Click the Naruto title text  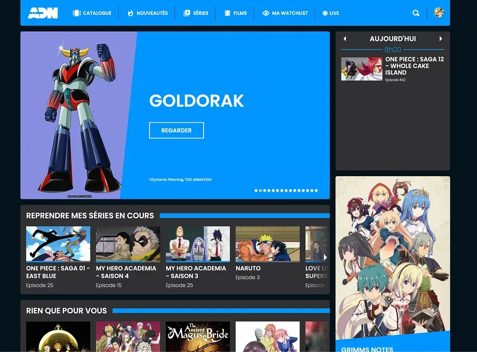click(248, 268)
